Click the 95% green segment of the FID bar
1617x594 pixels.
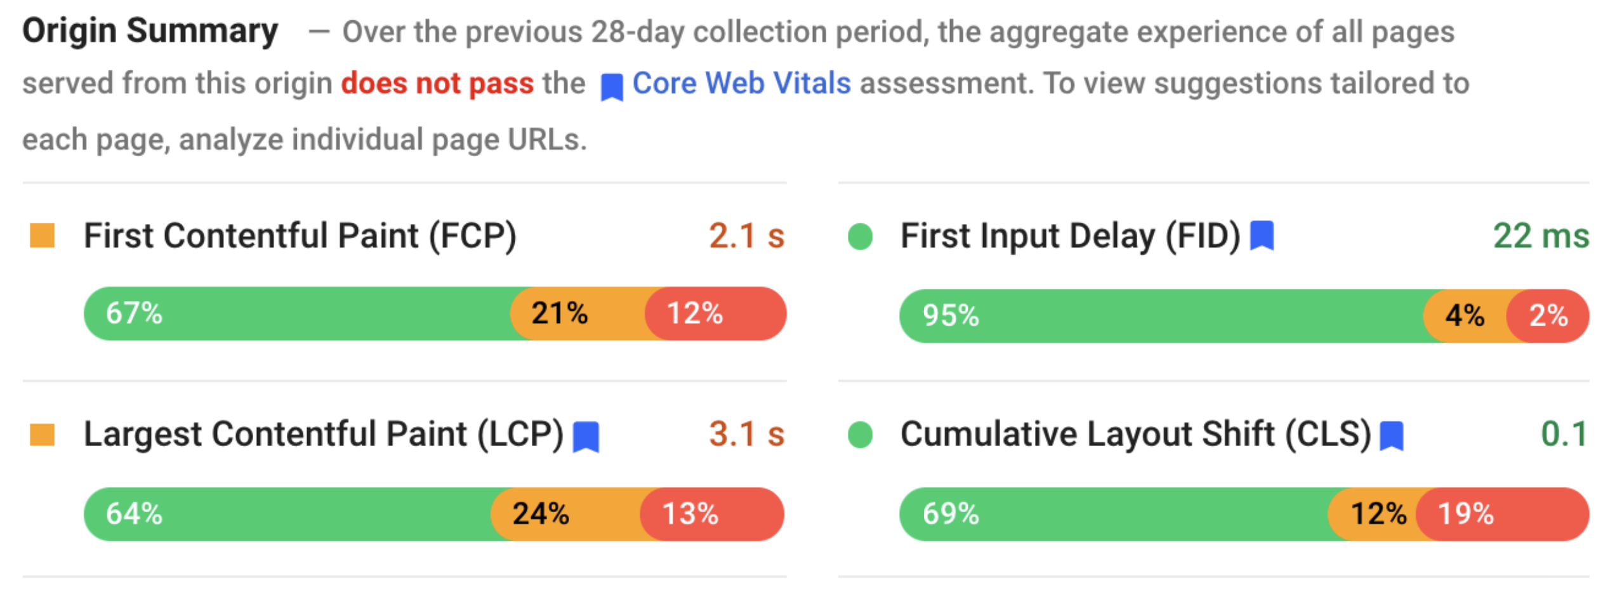(x=1161, y=316)
